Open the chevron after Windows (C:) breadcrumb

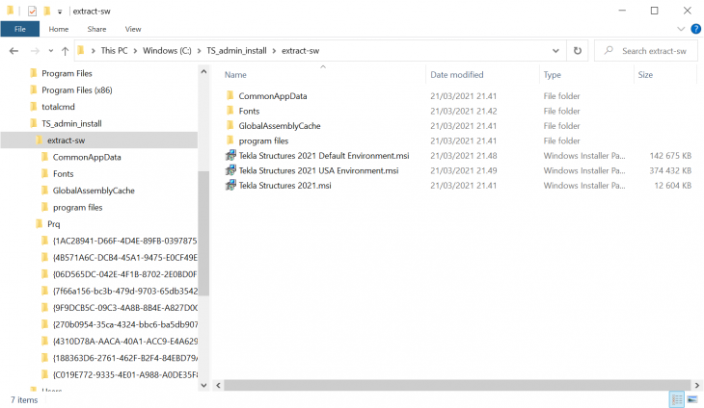[199, 51]
